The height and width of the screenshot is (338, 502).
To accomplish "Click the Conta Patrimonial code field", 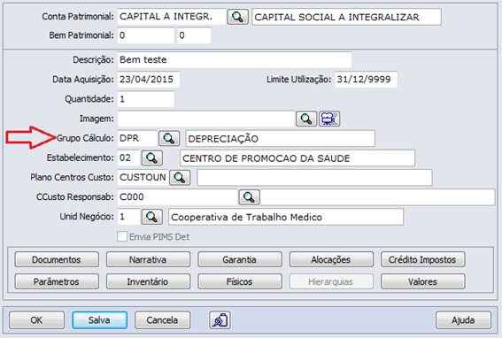I will point(172,17).
